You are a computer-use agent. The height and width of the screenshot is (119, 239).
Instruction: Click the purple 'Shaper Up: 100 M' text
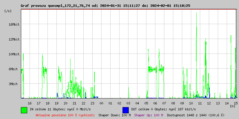coord(148,115)
